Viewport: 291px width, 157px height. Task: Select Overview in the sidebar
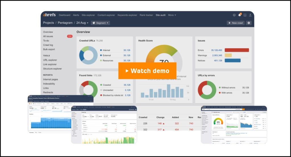tap(48, 32)
